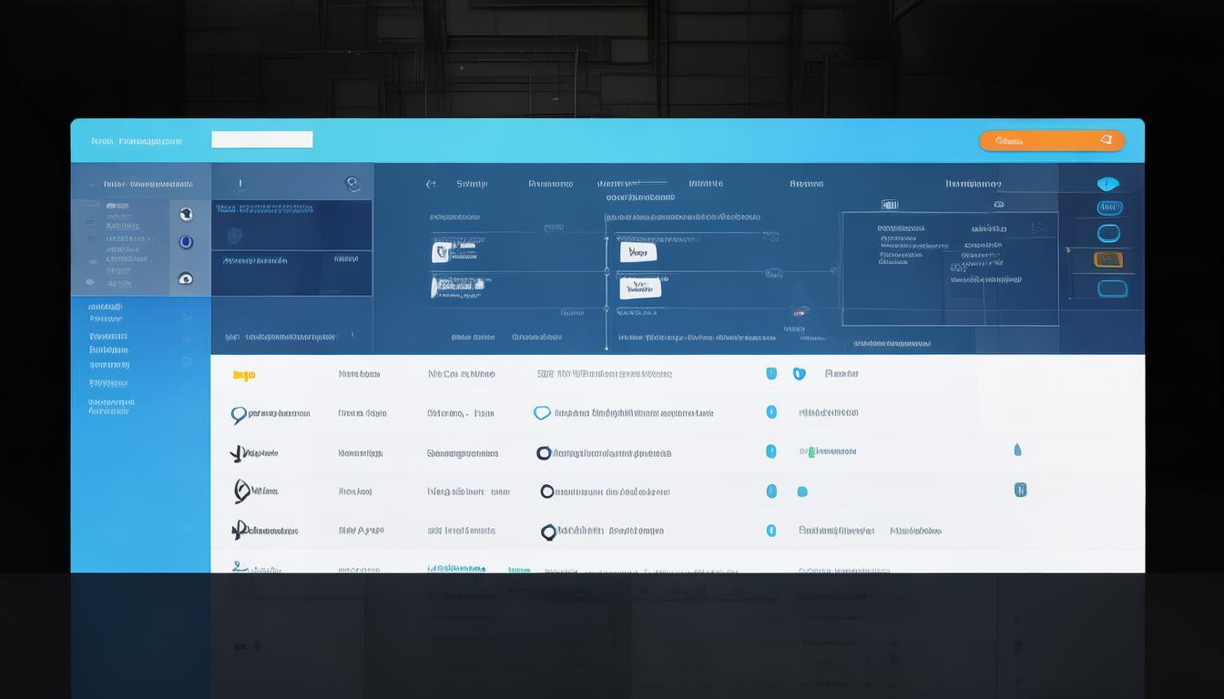Focus the white input field in the header
The width and height of the screenshot is (1224, 699).
tap(262, 139)
